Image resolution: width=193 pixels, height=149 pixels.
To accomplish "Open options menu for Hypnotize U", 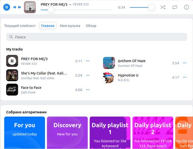I will [184, 77].
